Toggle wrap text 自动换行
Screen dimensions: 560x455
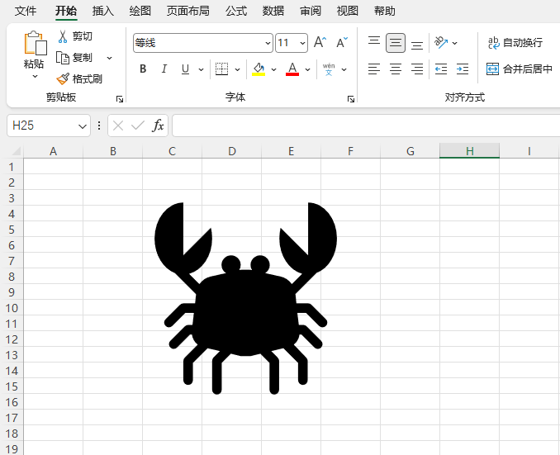(x=515, y=43)
